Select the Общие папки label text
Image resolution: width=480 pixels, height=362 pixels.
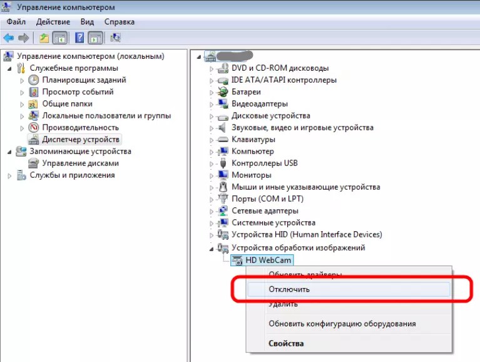pos(68,104)
